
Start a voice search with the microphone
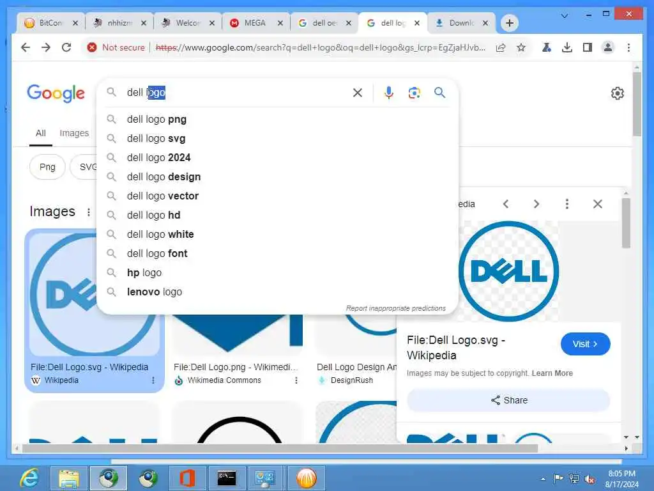[x=389, y=93]
